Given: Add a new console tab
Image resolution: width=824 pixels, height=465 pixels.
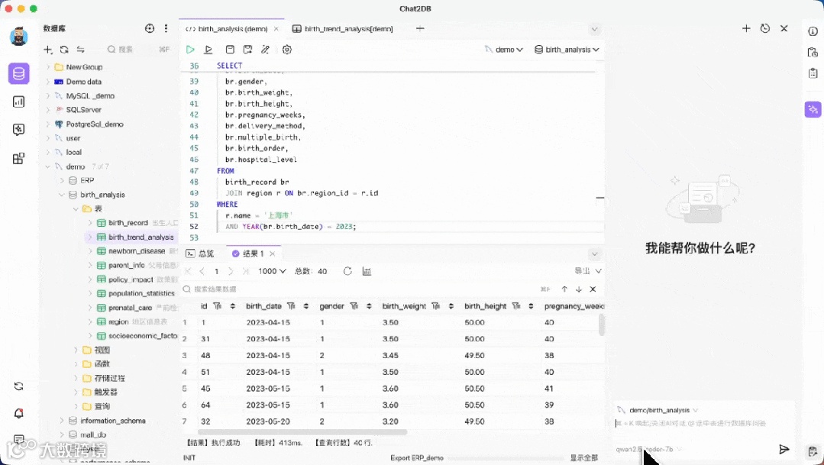Looking at the screenshot, I should [x=420, y=28].
